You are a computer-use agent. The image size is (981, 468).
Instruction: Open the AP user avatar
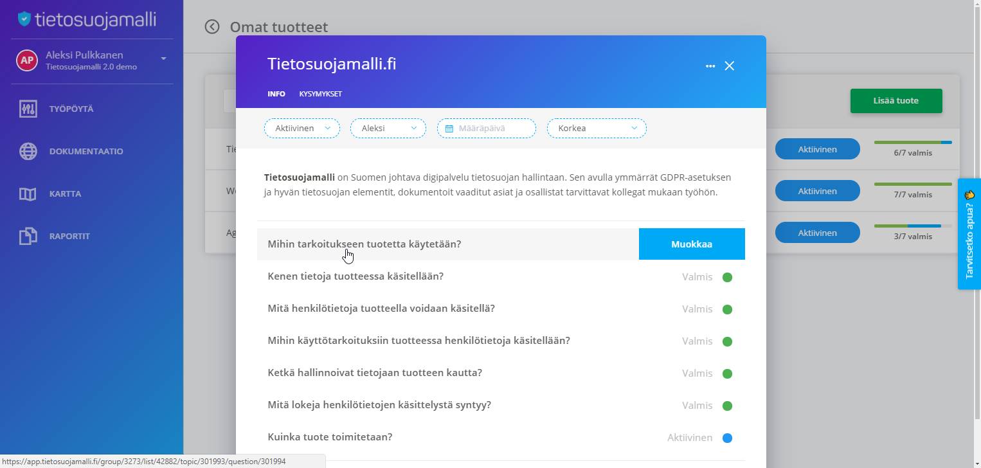[26, 60]
